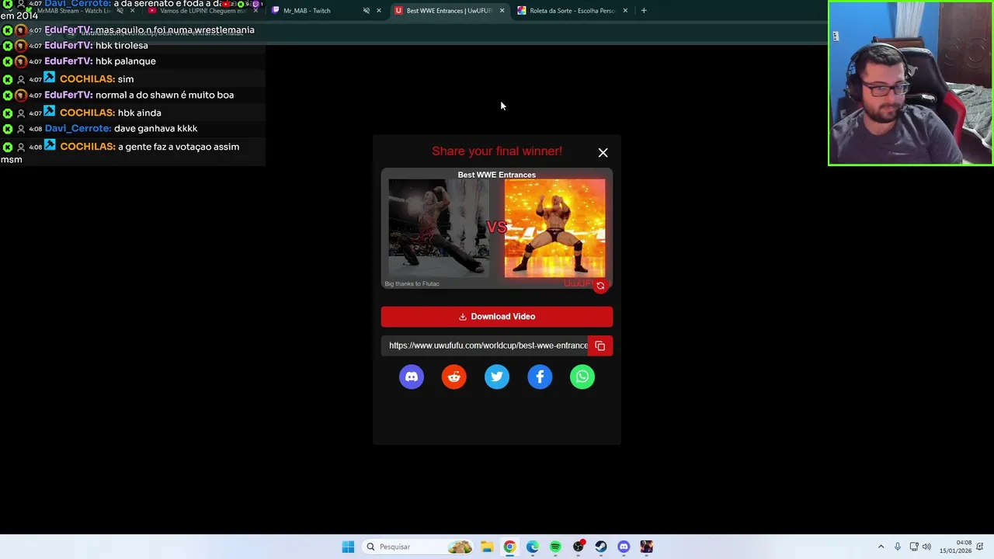Click the Shawn Michaels entrance image

tap(439, 228)
